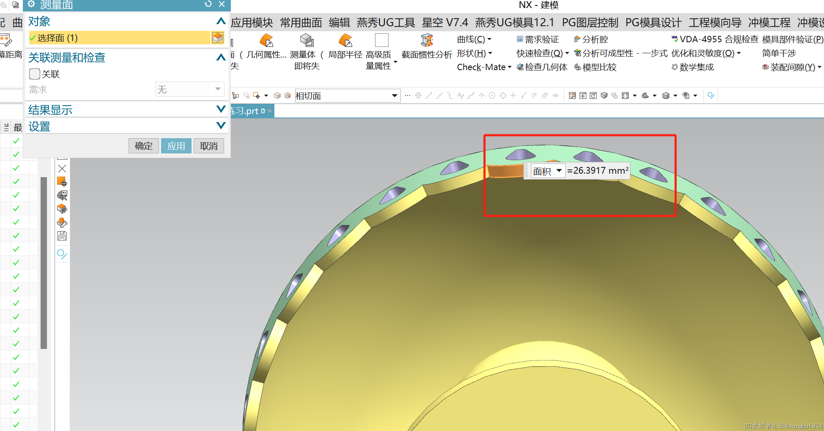Screen dimensions: 824x431
Task: Click the shaded cube render style icon
Action: point(666,95)
